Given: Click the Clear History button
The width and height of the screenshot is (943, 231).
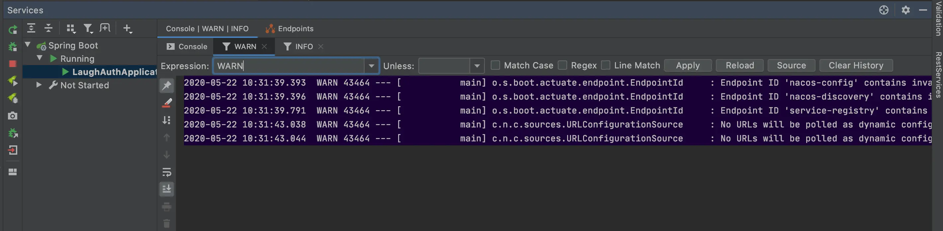Looking at the screenshot, I should tap(856, 65).
